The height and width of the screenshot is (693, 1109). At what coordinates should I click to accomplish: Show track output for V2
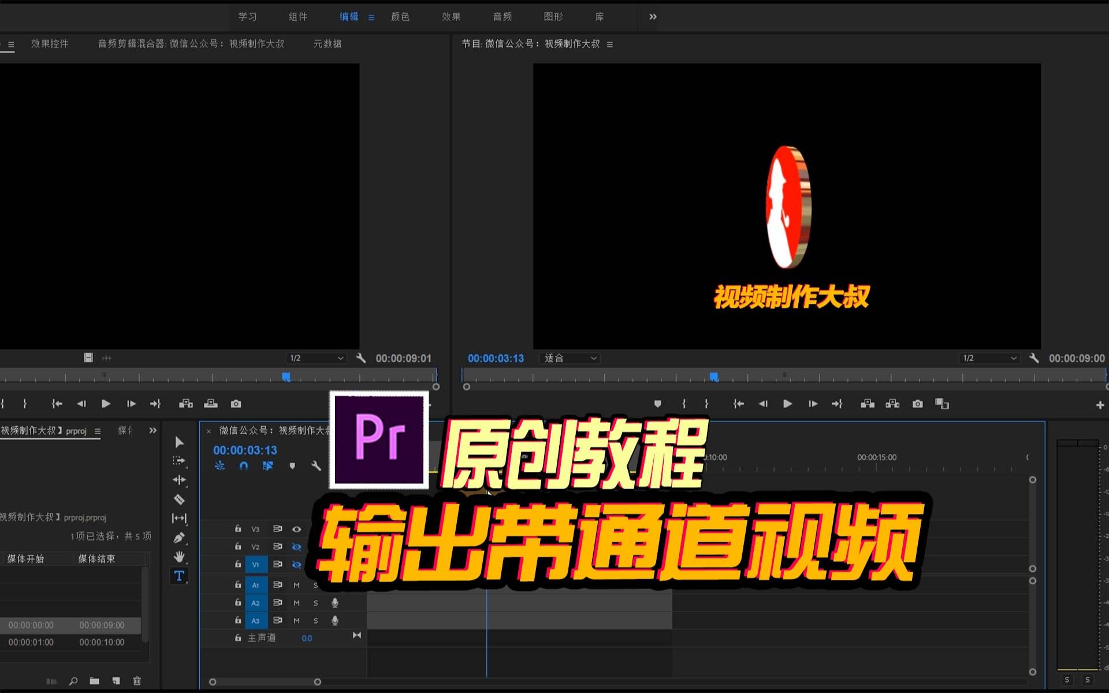tap(297, 547)
